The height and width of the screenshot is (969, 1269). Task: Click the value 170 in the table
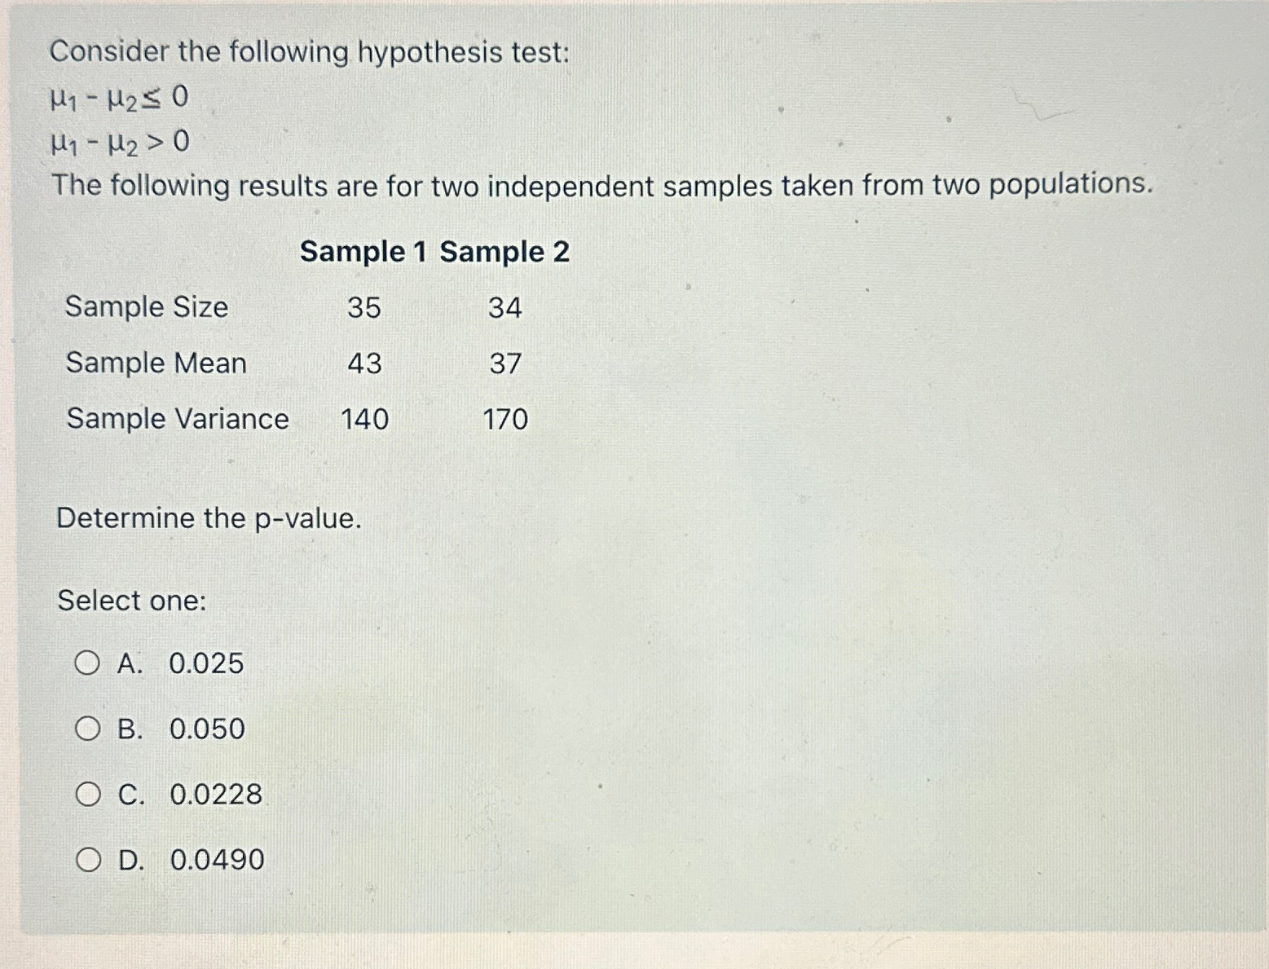507,420
